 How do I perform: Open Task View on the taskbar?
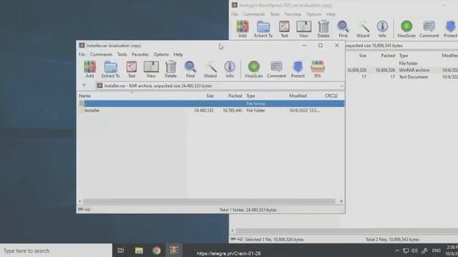(121, 251)
